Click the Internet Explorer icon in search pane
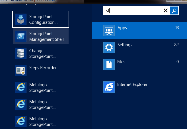 (x=109, y=87)
